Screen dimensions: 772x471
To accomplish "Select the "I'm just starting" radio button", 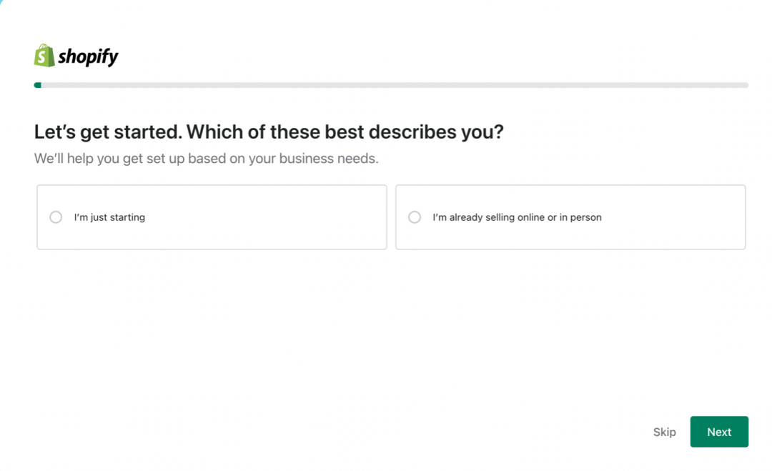I will tap(56, 217).
